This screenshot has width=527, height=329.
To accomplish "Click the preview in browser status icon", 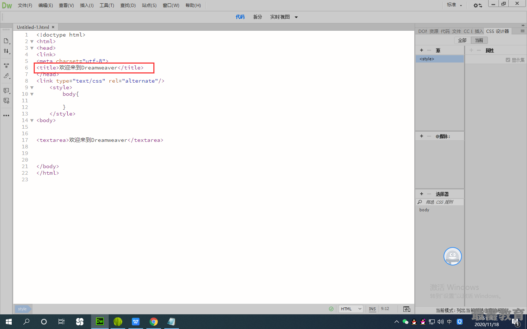I will click(x=407, y=309).
